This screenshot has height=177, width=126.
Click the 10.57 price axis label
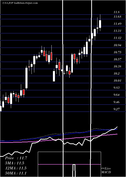[x=117, y=59]
